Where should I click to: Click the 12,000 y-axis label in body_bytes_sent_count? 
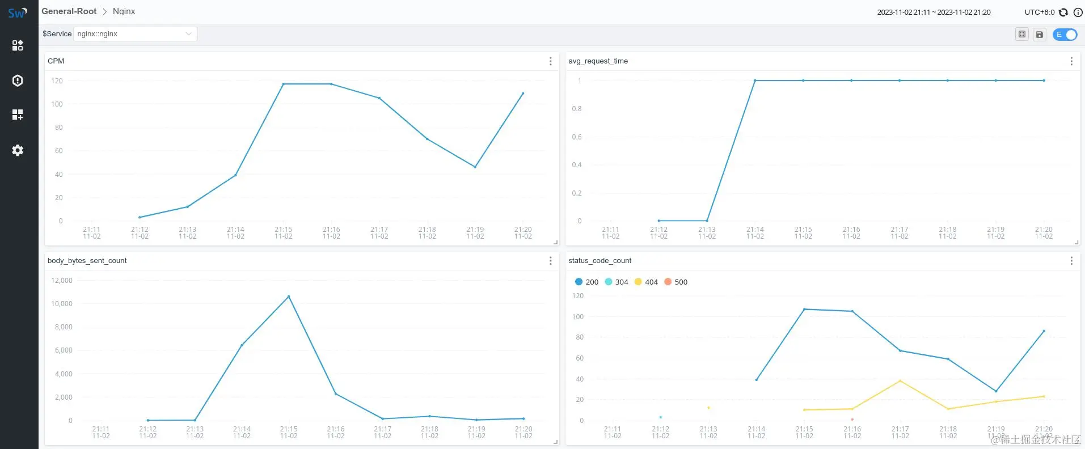tap(62, 281)
